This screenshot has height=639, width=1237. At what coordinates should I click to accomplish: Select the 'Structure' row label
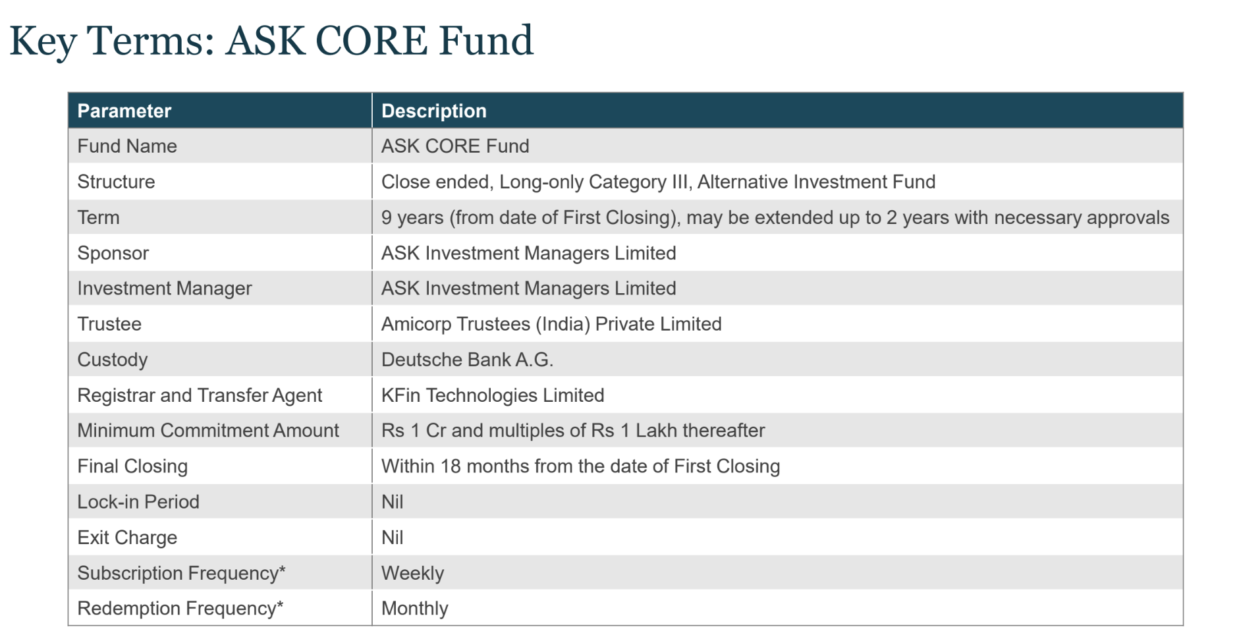[116, 182]
